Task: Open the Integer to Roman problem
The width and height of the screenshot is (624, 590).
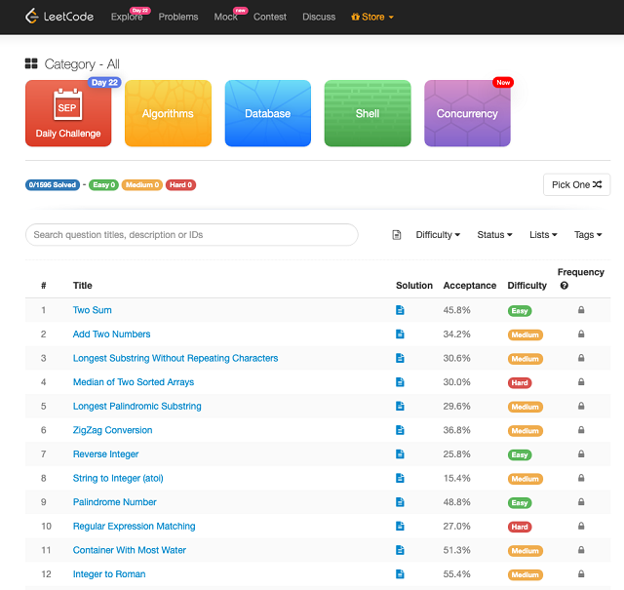Action: (x=109, y=574)
